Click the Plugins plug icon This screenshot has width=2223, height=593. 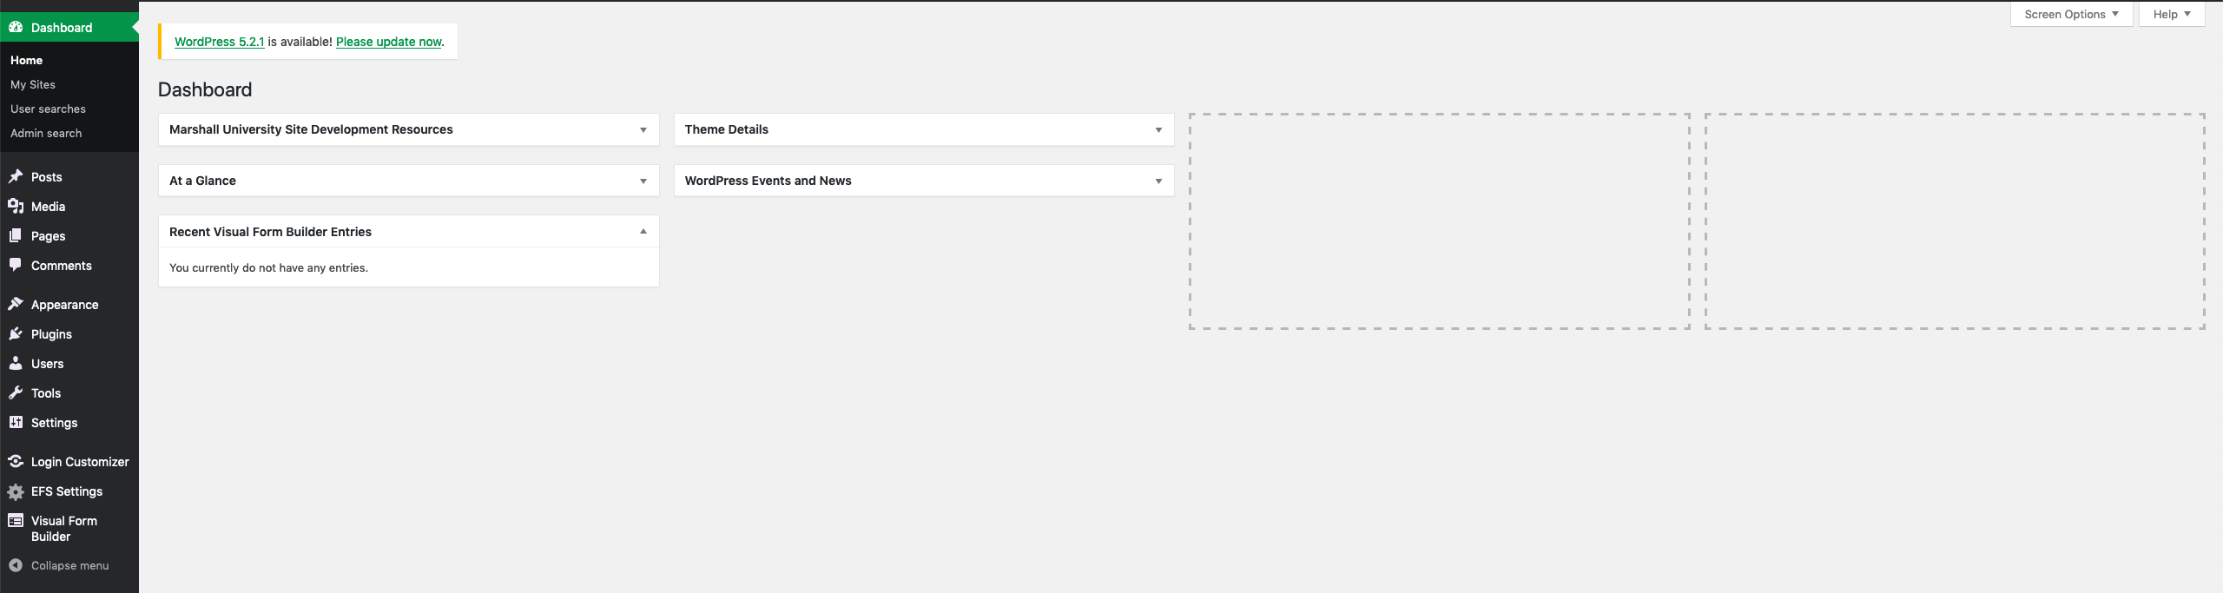click(x=16, y=334)
